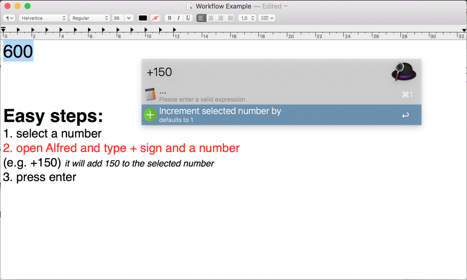
Task: Open the black text color swatch
Action: pyautogui.click(x=143, y=18)
